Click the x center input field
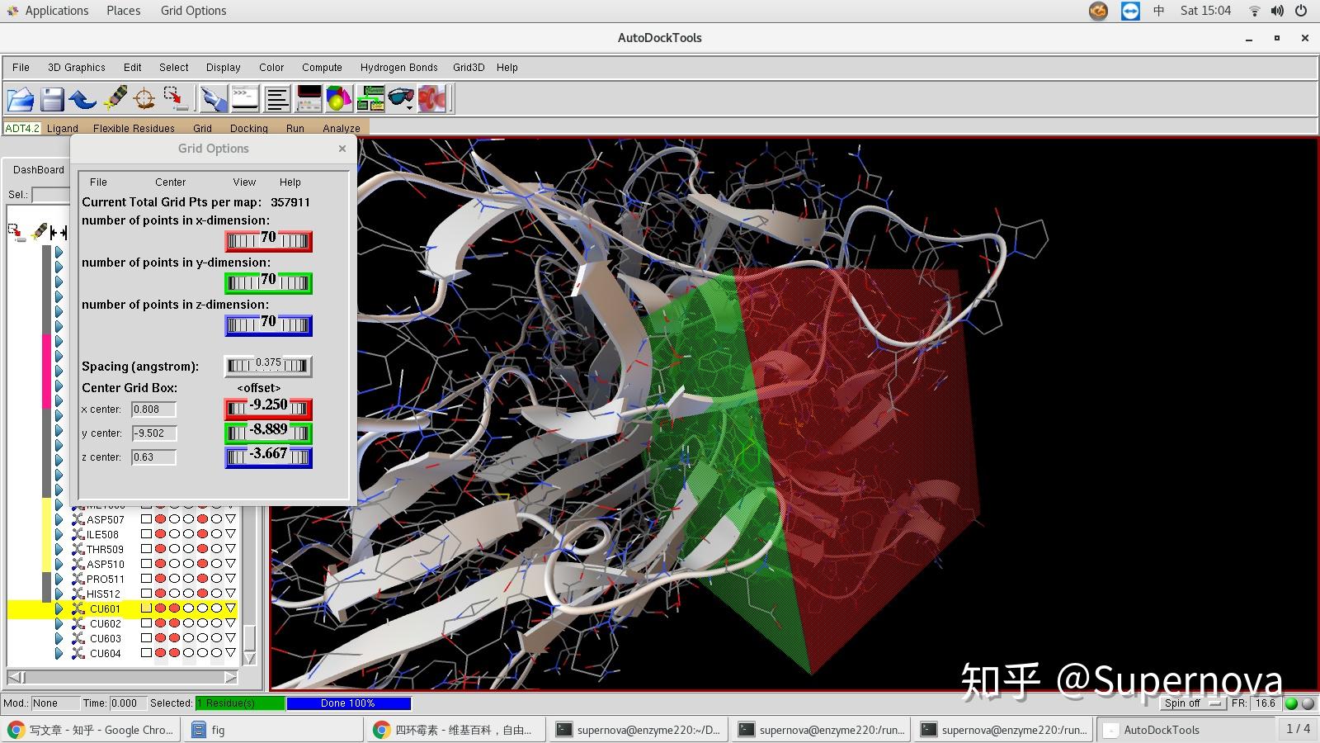 point(154,409)
